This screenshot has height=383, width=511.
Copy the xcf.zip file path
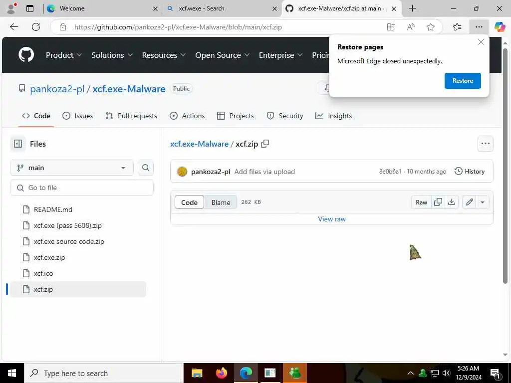[x=265, y=144]
